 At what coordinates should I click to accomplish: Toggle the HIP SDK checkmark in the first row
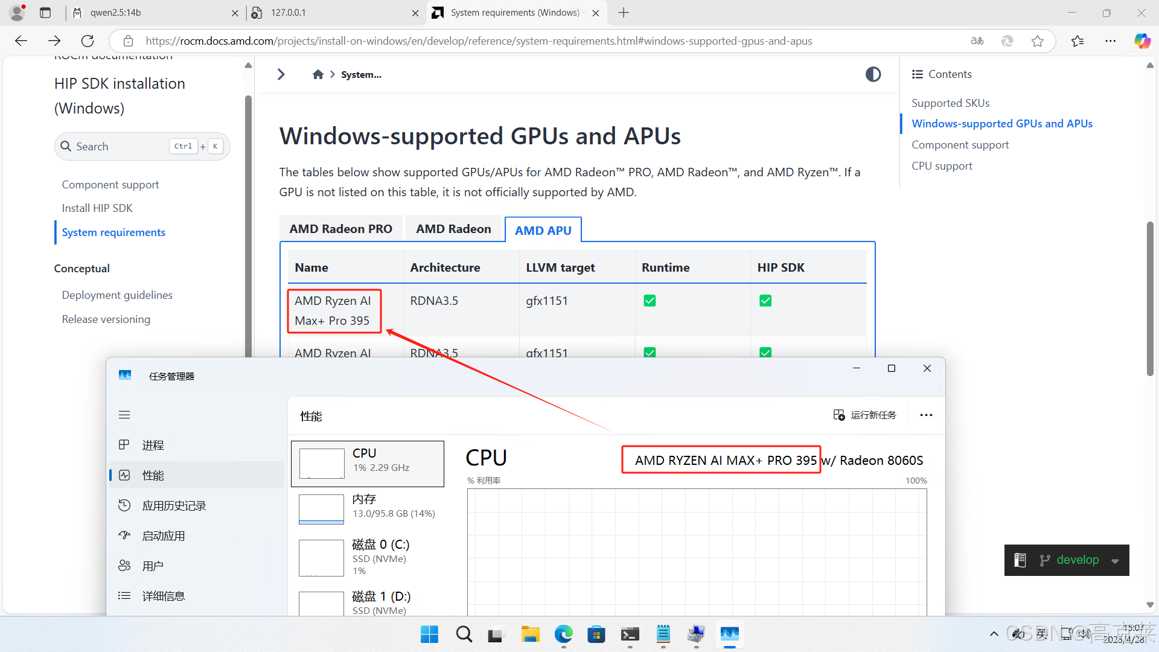pos(765,300)
